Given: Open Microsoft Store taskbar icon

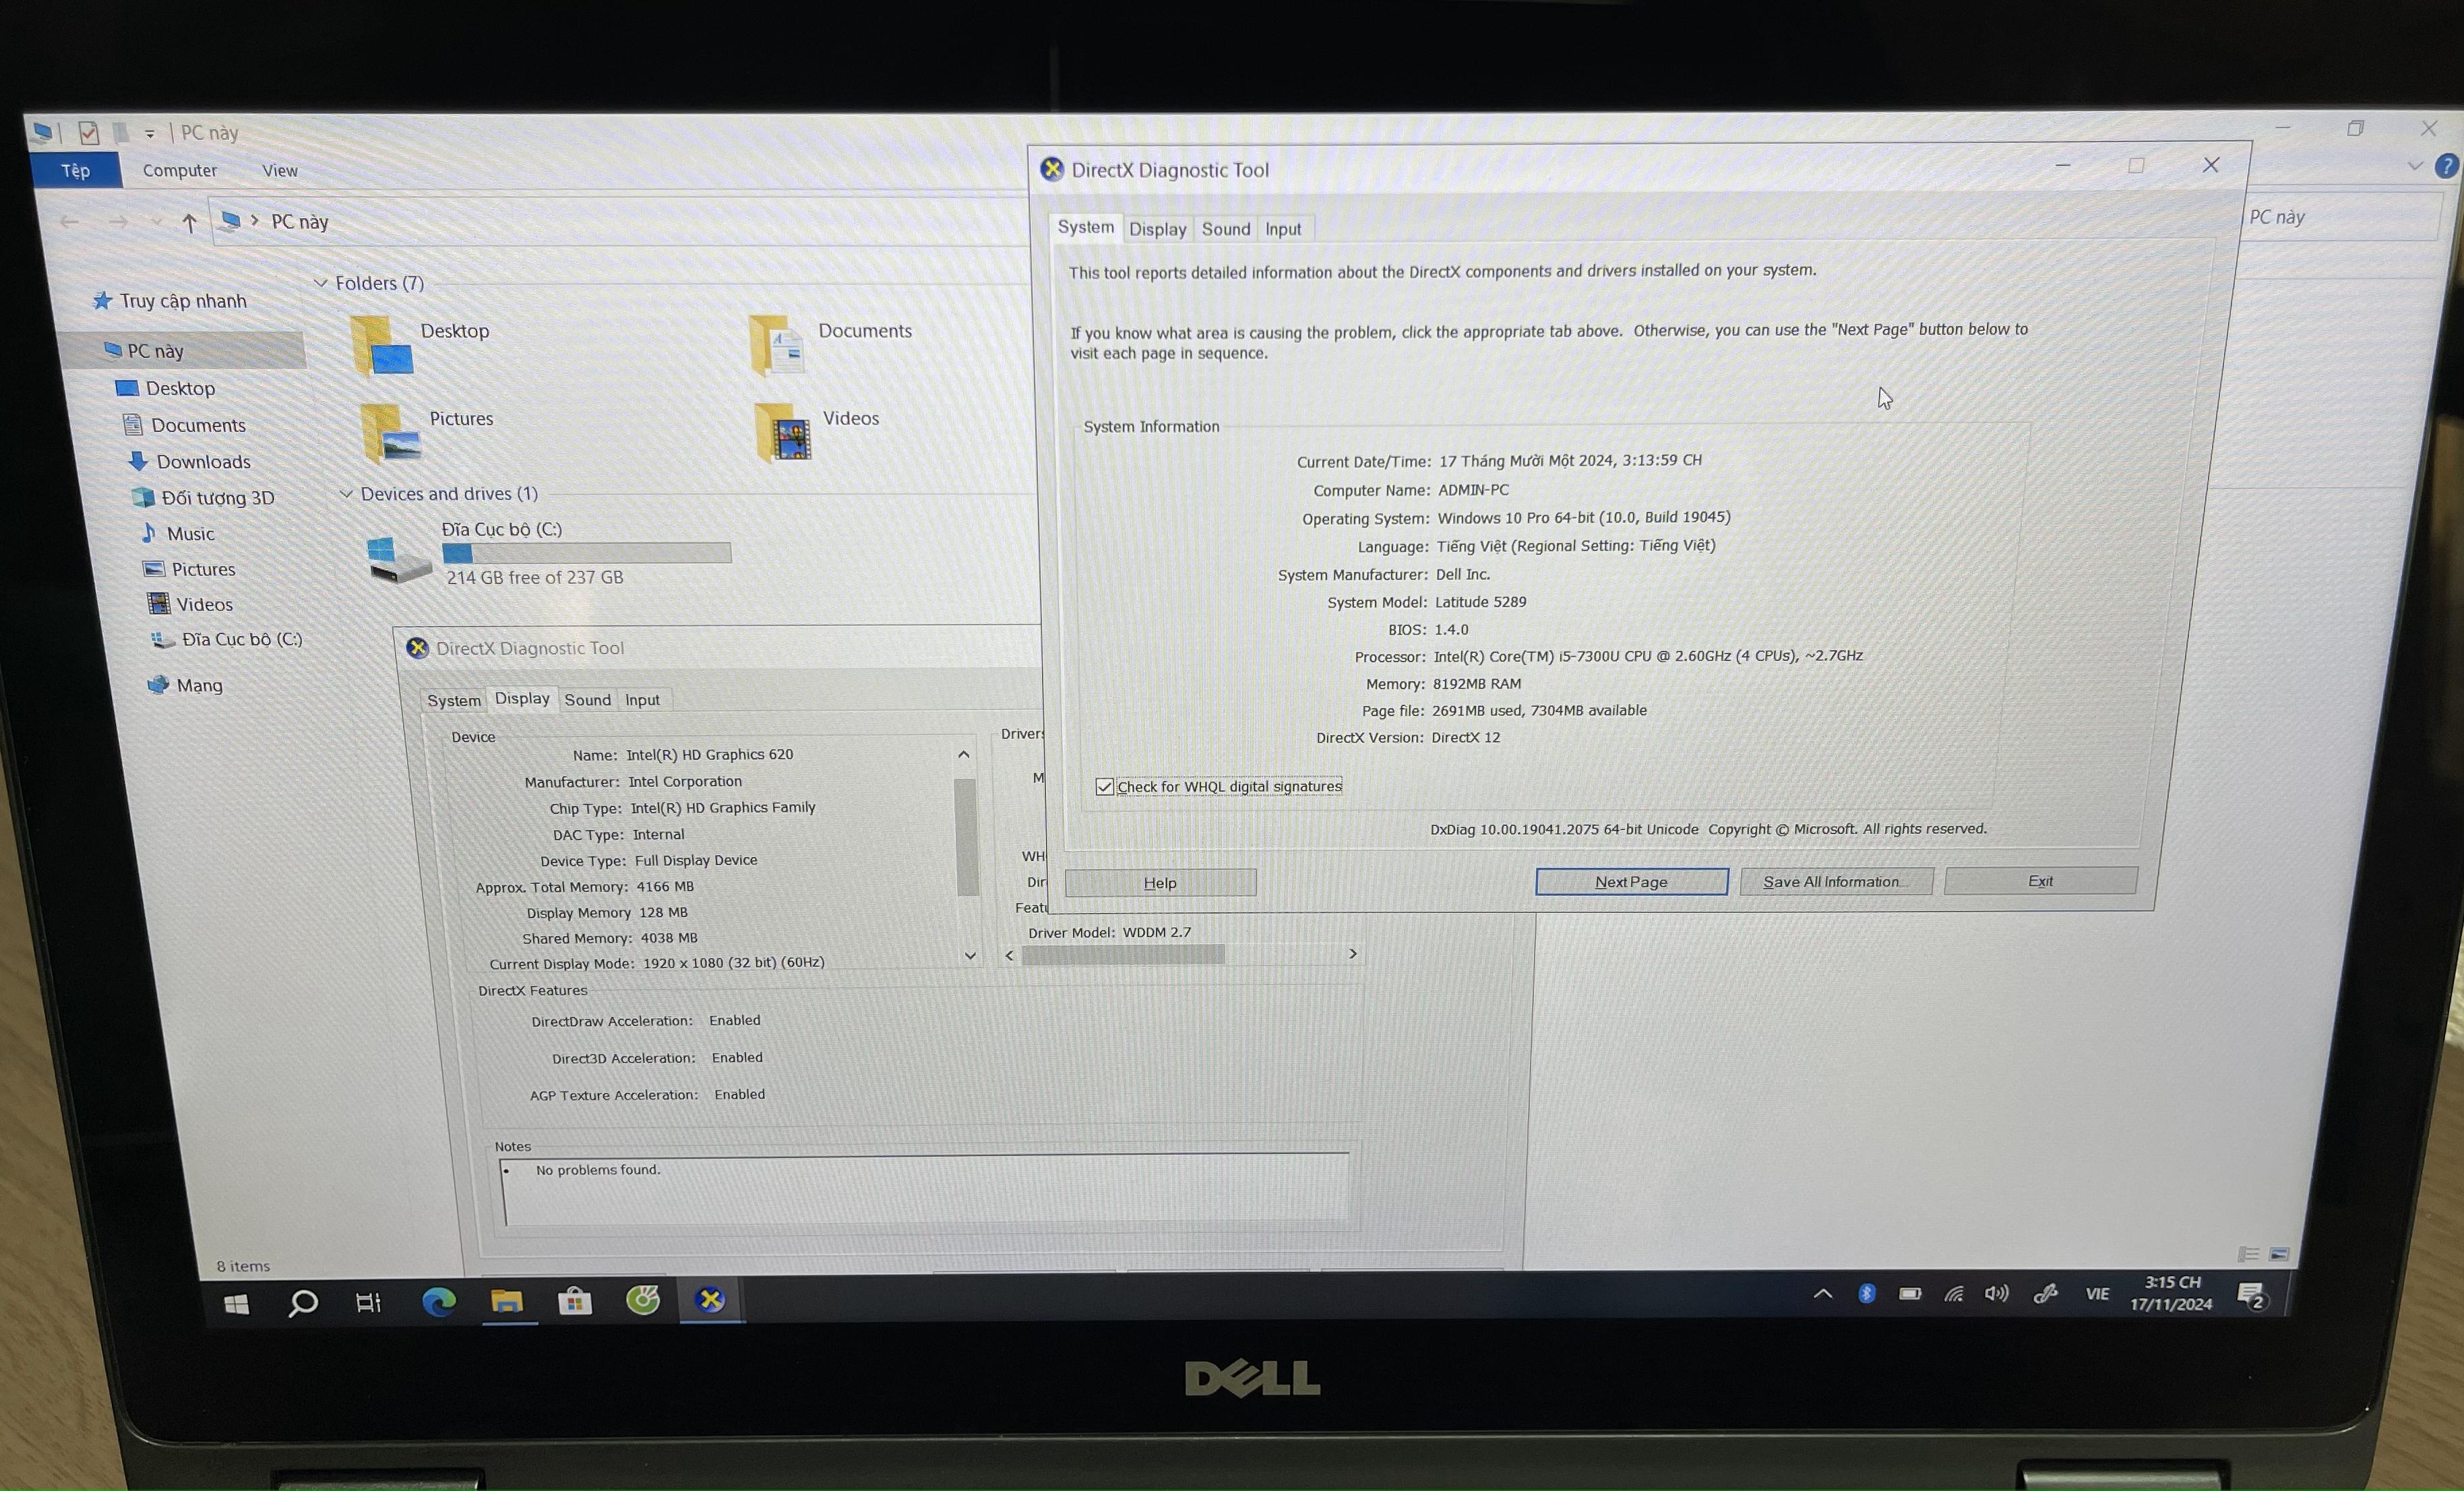Looking at the screenshot, I should coord(575,1301).
